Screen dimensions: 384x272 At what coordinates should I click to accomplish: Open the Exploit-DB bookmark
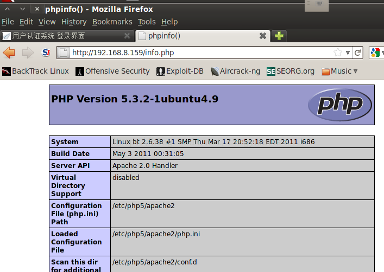click(x=180, y=71)
